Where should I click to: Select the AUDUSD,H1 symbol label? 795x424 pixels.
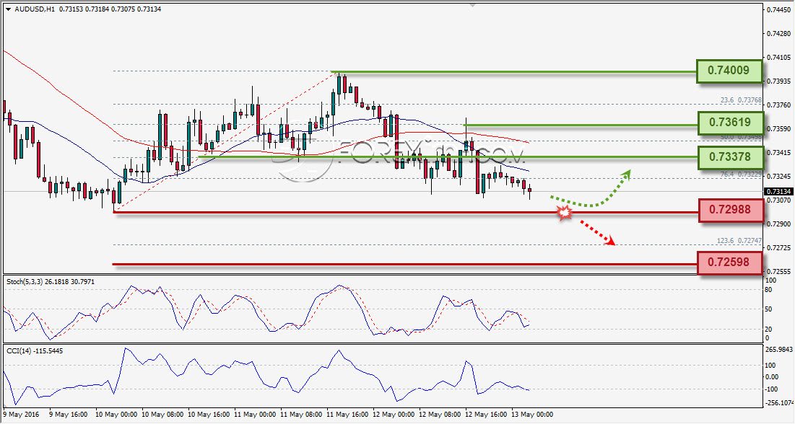pos(35,9)
